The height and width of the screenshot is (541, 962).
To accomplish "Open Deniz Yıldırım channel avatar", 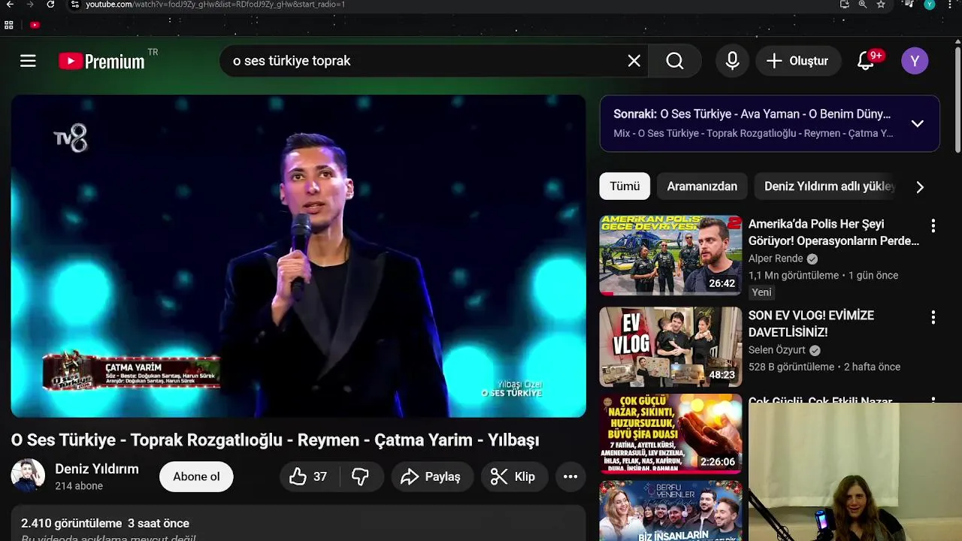I will coord(28,476).
